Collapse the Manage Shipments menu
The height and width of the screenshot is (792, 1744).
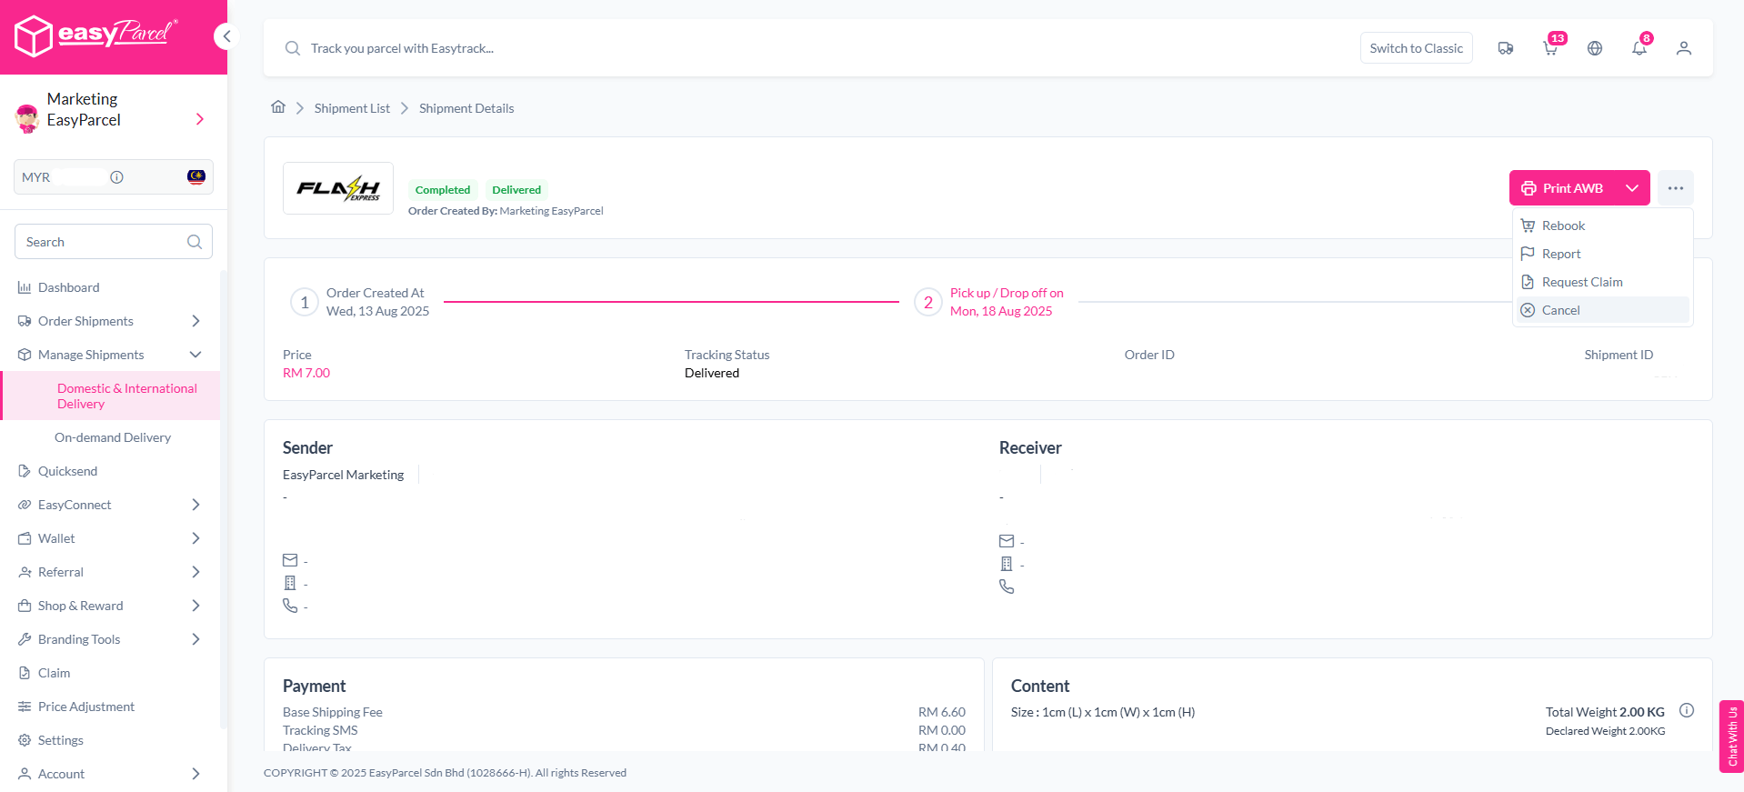(x=195, y=355)
